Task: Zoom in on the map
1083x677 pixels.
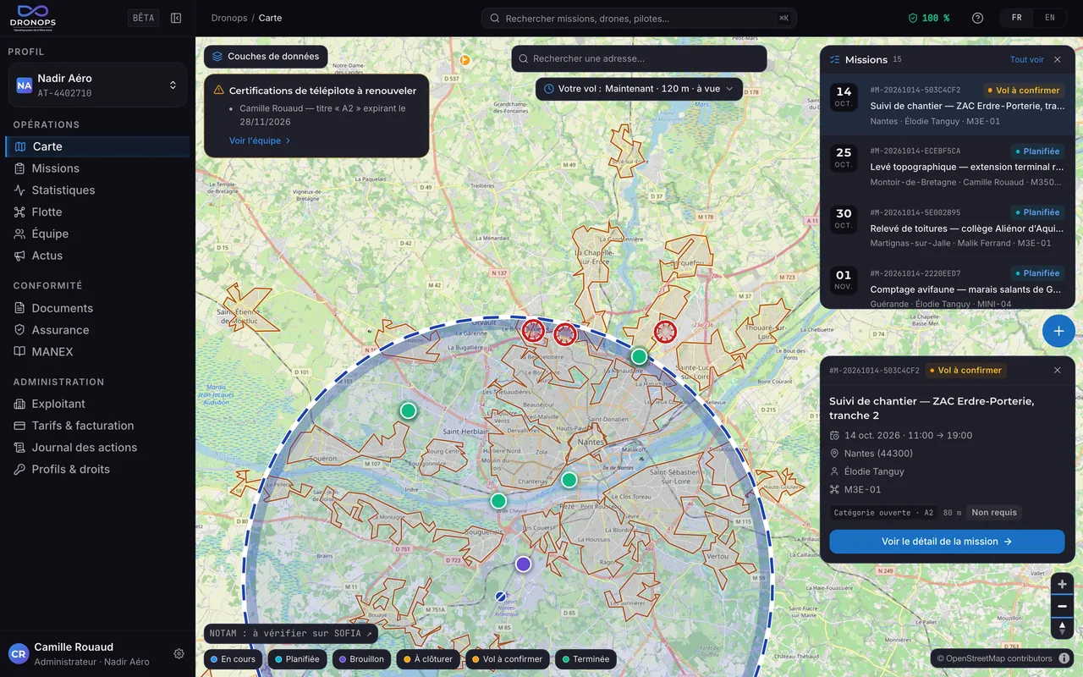Action: (x=1062, y=584)
